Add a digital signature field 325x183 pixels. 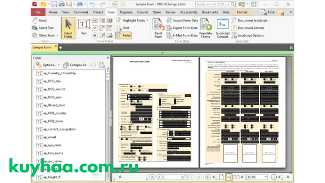click(102, 35)
